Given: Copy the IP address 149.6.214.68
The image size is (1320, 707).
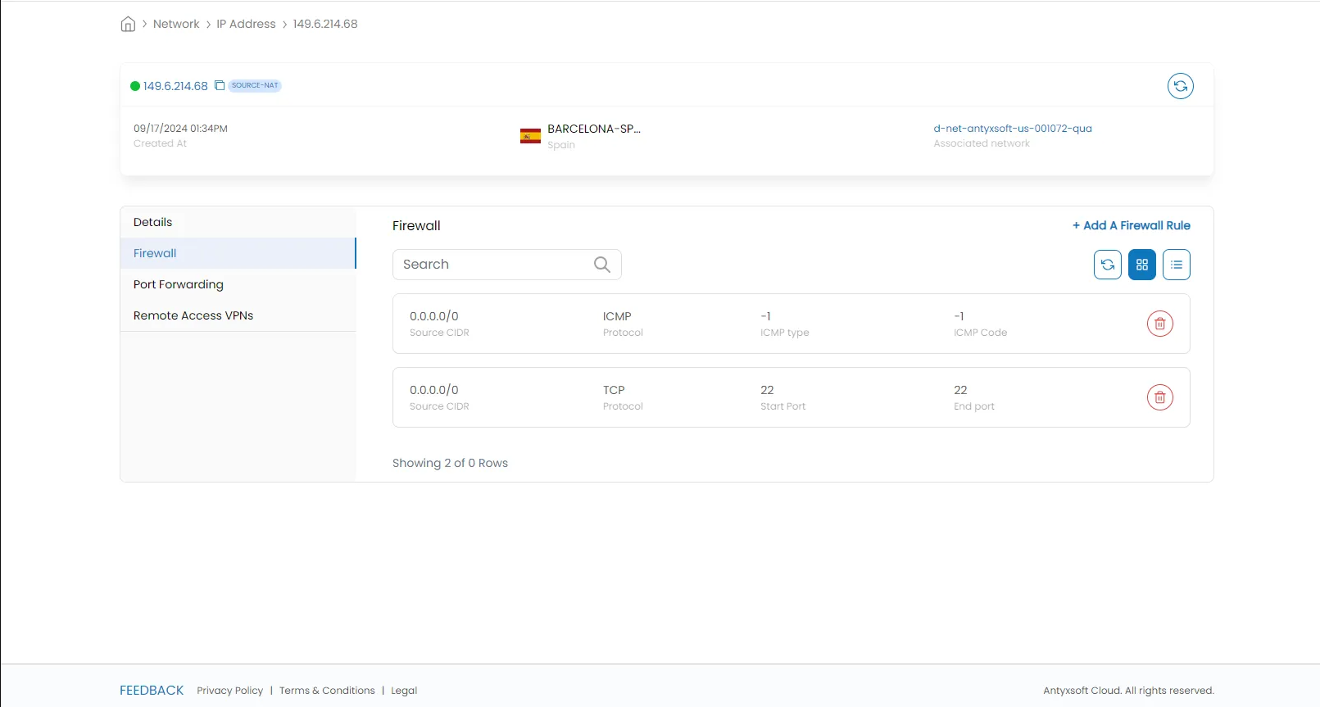Looking at the screenshot, I should [220, 86].
